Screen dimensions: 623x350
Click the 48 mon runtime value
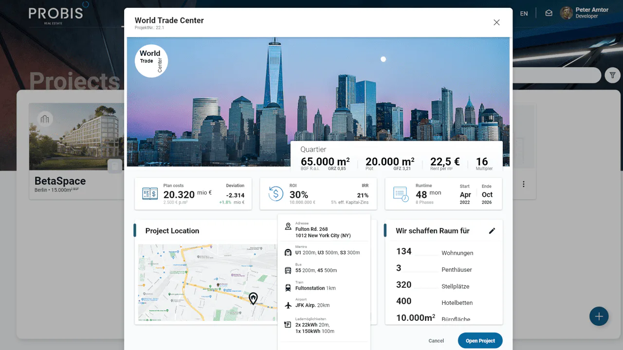coord(428,194)
